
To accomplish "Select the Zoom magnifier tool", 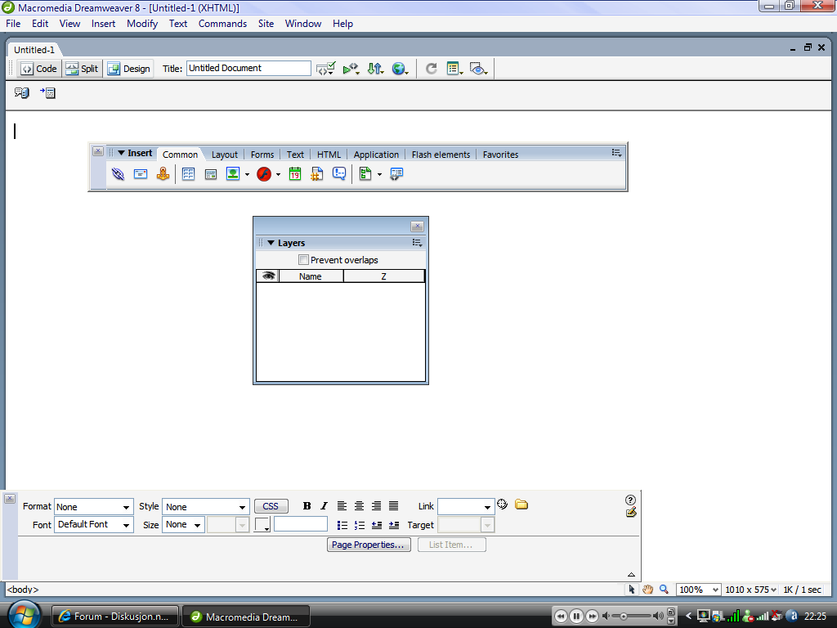I will click(x=664, y=590).
